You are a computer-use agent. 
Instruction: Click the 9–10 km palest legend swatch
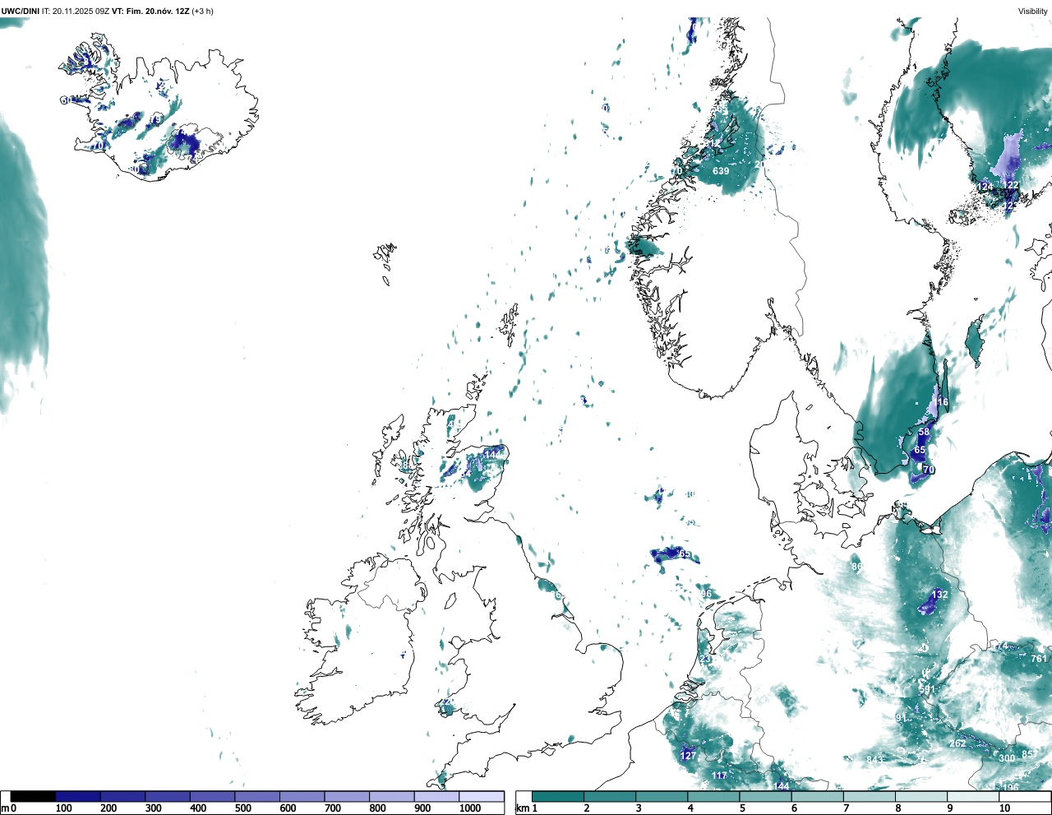tap(972, 796)
